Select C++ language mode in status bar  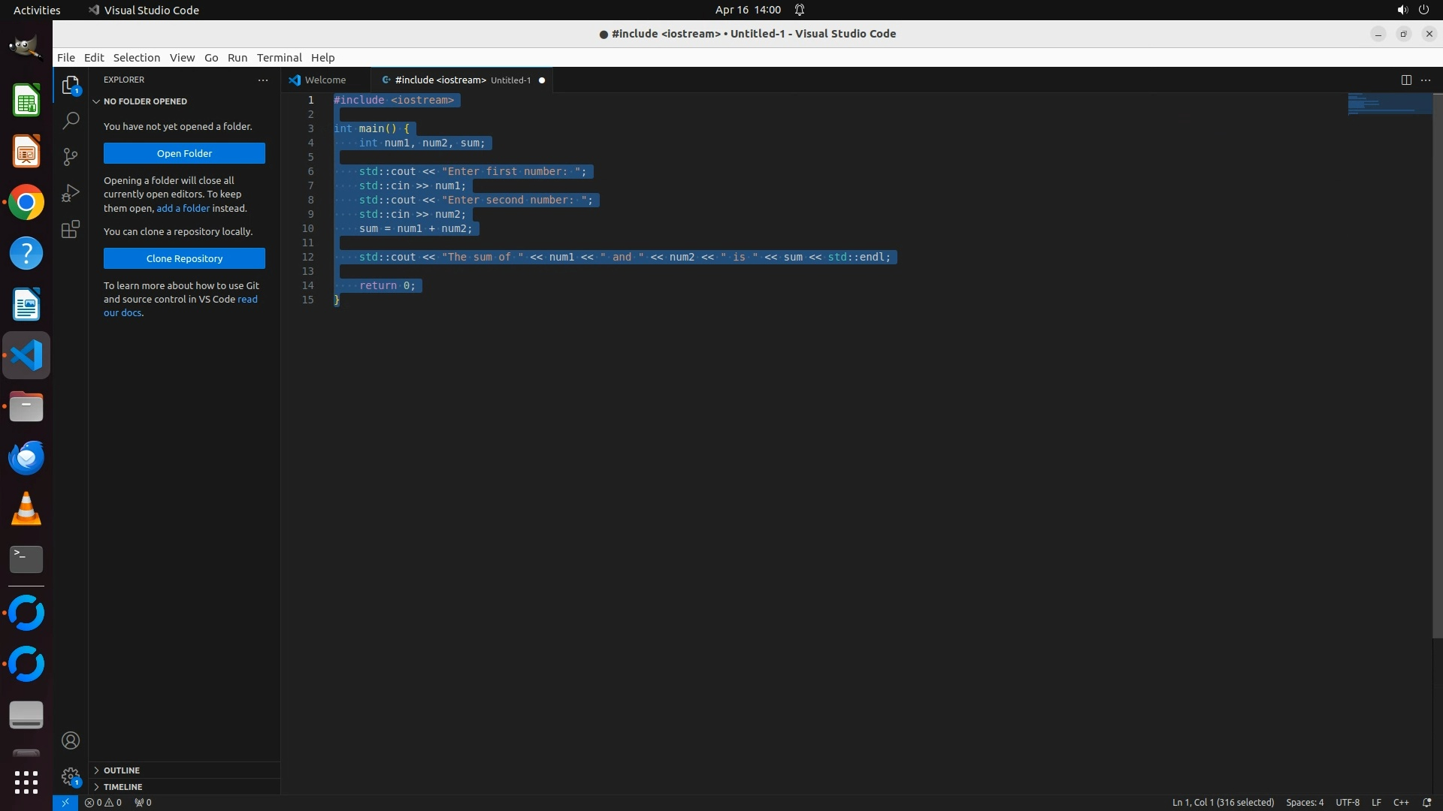tap(1401, 802)
